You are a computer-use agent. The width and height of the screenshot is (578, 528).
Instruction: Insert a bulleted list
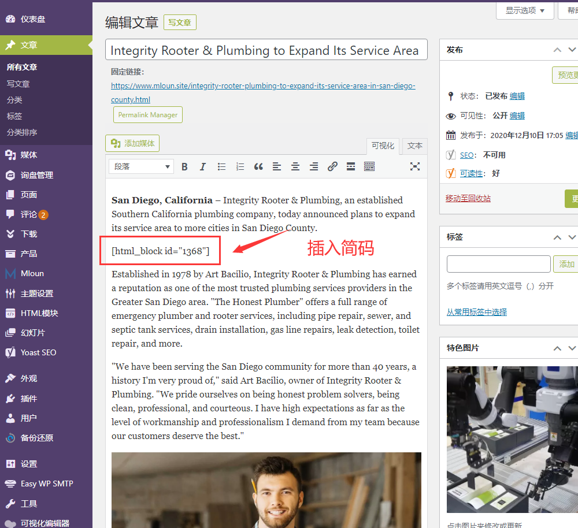tap(221, 167)
